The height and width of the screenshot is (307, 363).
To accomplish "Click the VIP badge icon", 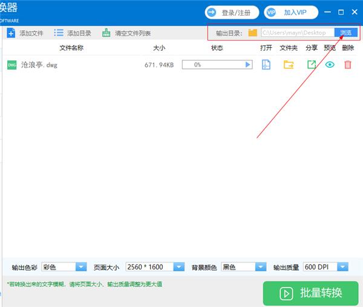I will tap(271, 12).
